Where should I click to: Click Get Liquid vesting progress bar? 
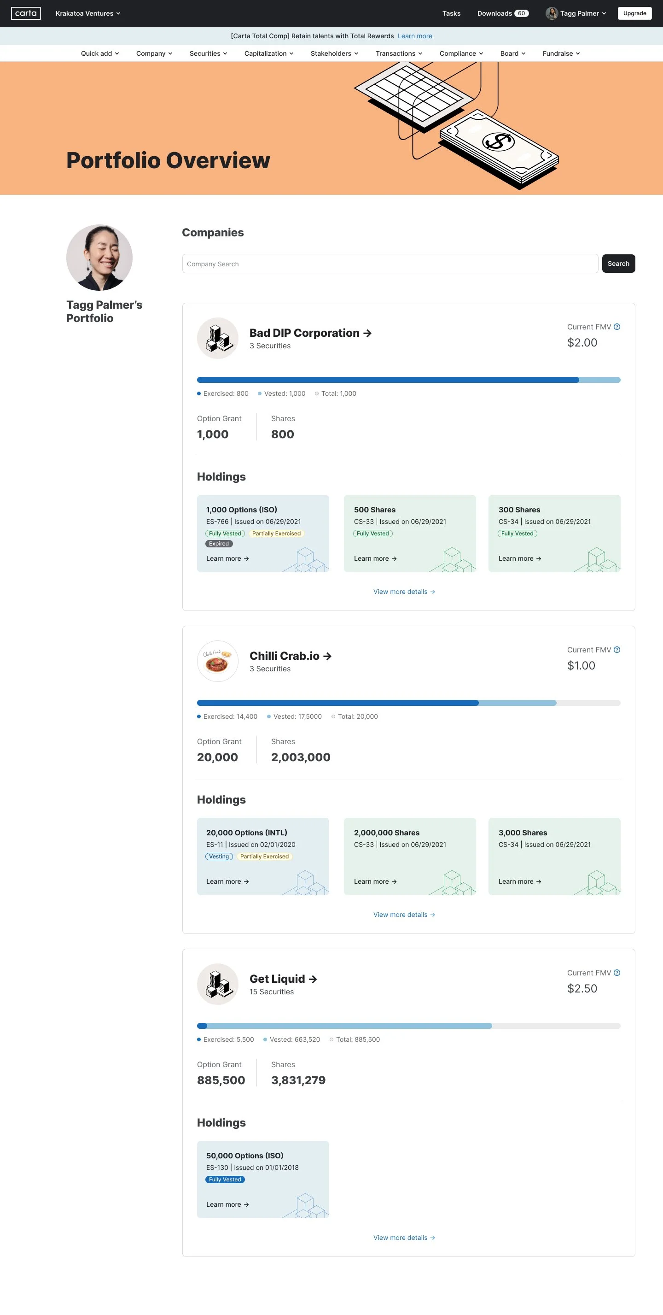[408, 1026]
